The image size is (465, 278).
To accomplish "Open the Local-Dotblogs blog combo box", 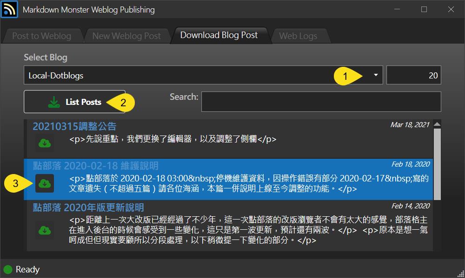I will (186, 76).
